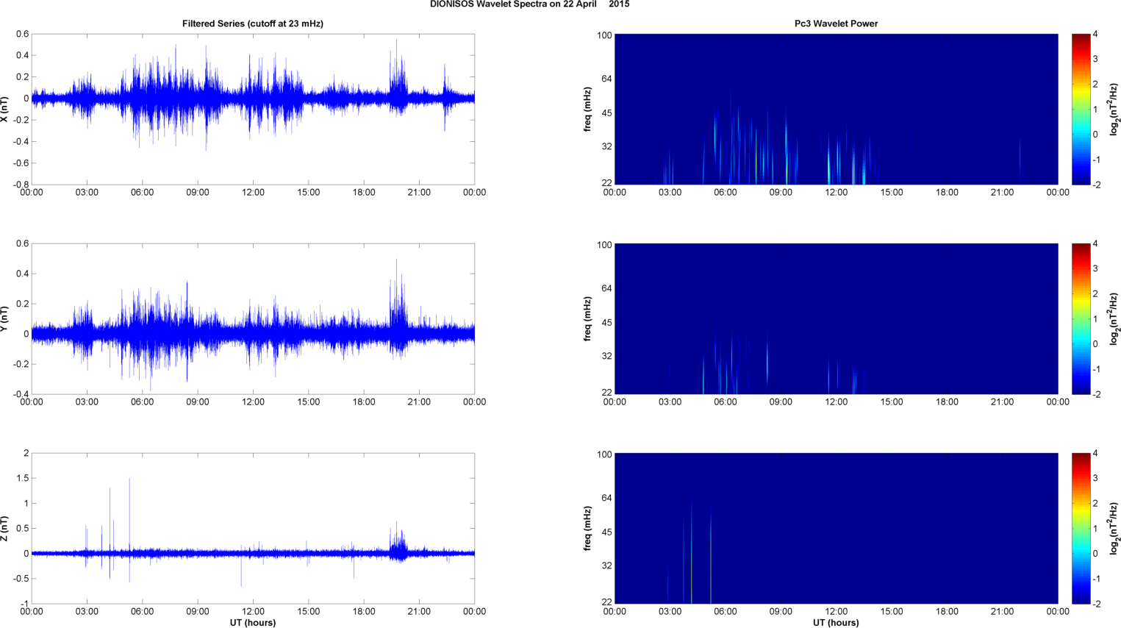Screen dimensions: 1121x628
Task: Click log2(nT²/Hz) label on bottom colorbar
Action: point(1114,528)
